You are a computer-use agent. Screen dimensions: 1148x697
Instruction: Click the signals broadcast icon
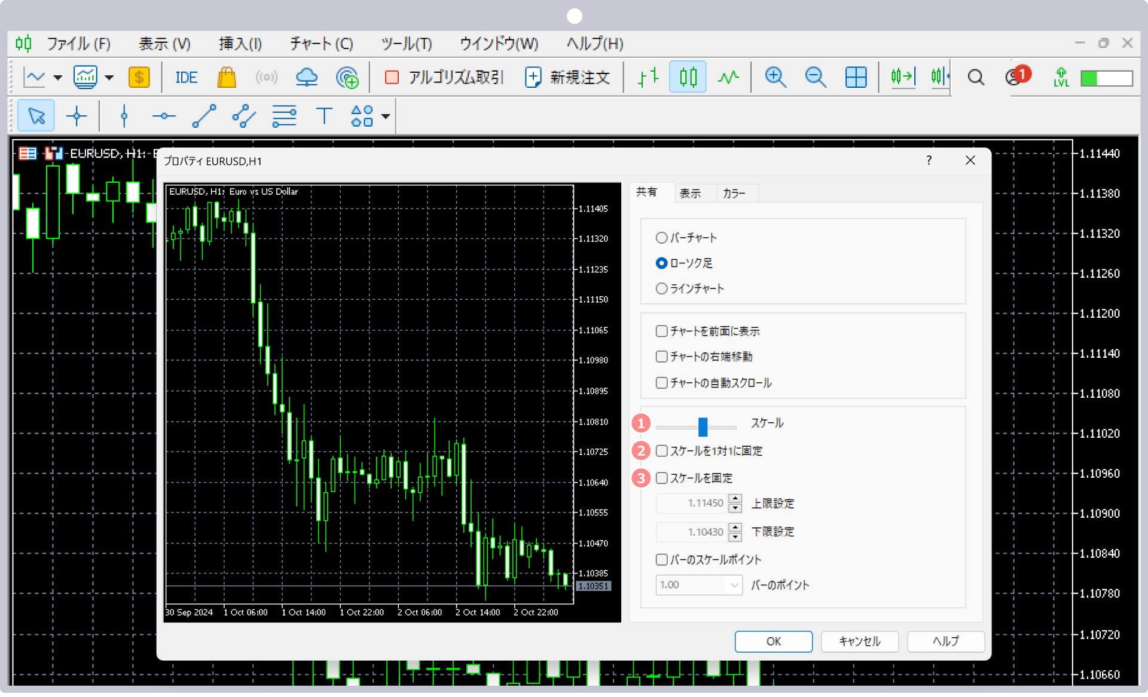pyautogui.click(x=266, y=78)
